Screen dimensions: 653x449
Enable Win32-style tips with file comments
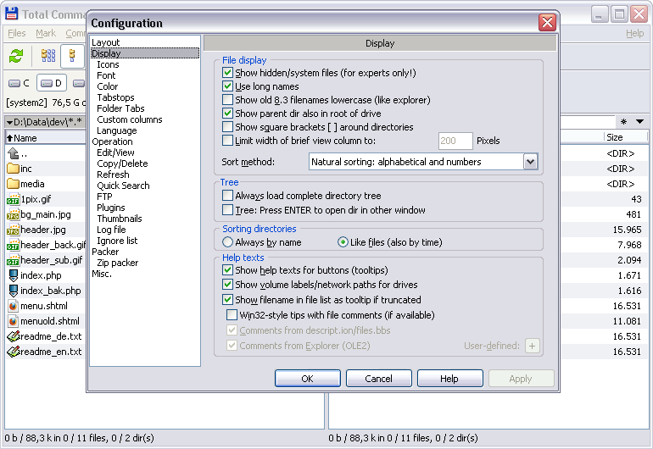point(232,315)
